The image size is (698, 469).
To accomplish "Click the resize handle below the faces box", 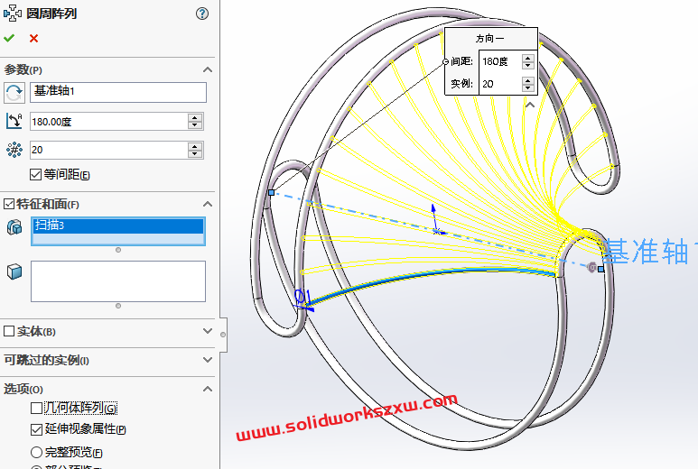I will (118, 306).
